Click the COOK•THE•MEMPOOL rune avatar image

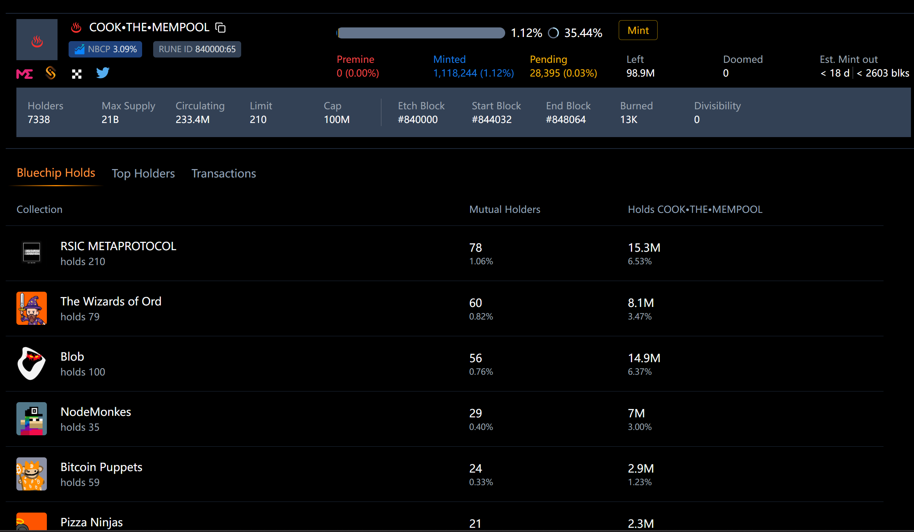tap(37, 40)
